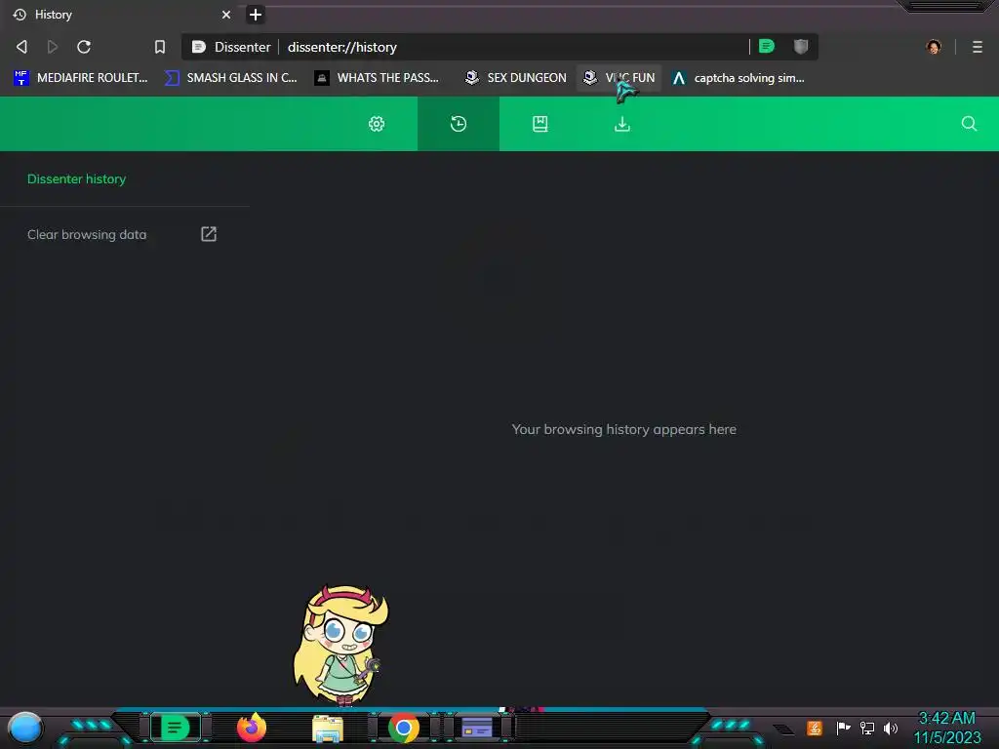
Task: Select Dissenter history in sidebar
Action: (x=76, y=179)
